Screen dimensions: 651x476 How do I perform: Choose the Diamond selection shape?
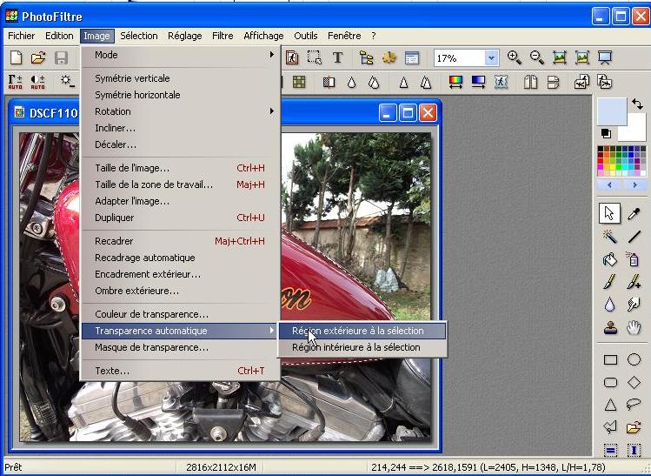click(634, 382)
